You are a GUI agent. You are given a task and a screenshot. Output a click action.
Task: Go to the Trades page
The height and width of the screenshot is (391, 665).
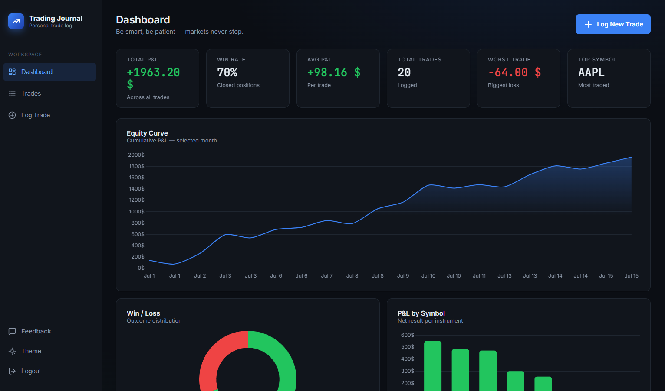(49, 94)
